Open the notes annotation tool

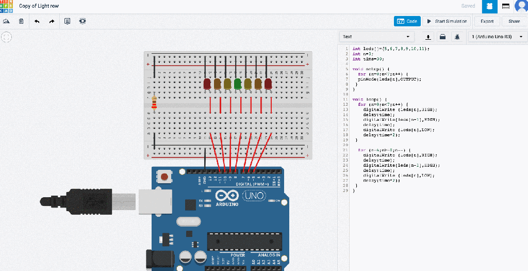tap(67, 21)
